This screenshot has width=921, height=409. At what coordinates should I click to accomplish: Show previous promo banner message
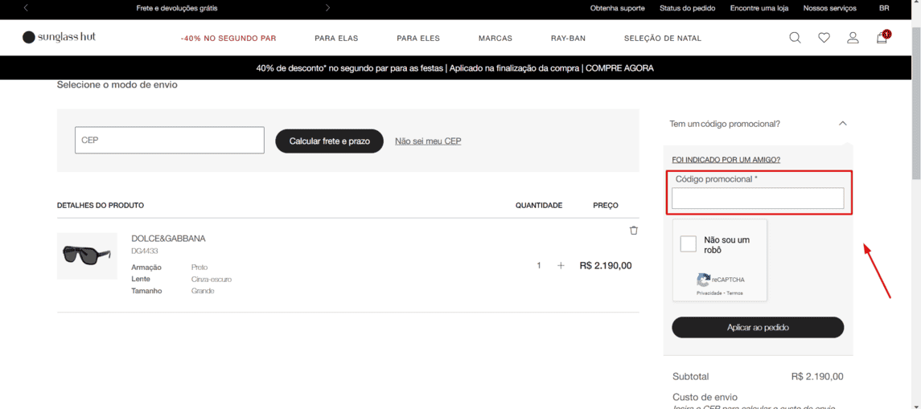coord(26,8)
